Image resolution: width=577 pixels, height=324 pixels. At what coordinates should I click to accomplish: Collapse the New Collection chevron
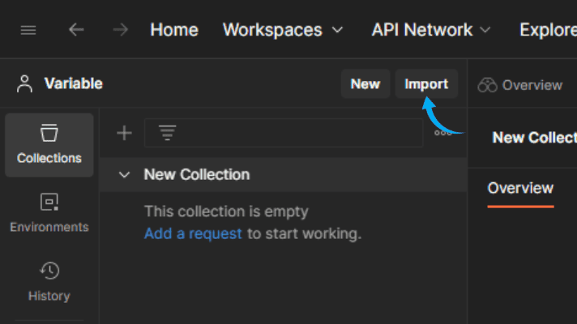click(124, 175)
